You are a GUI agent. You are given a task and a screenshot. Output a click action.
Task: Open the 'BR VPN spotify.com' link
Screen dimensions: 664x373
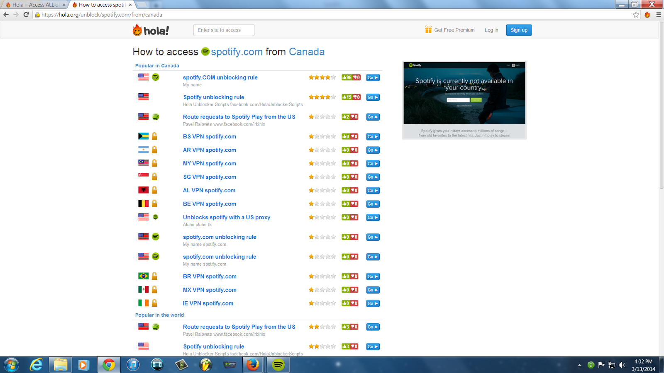pos(210,276)
